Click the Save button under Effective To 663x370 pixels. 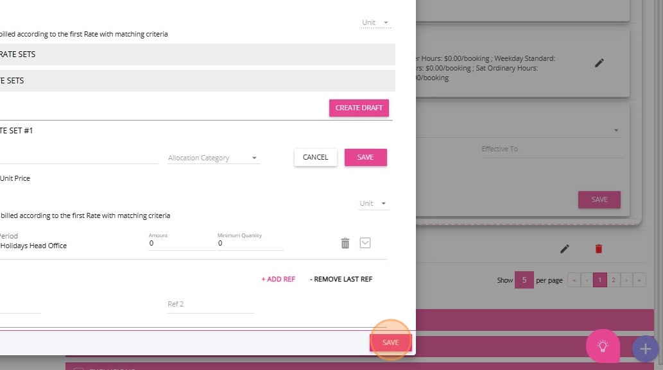tap(599, 199)
